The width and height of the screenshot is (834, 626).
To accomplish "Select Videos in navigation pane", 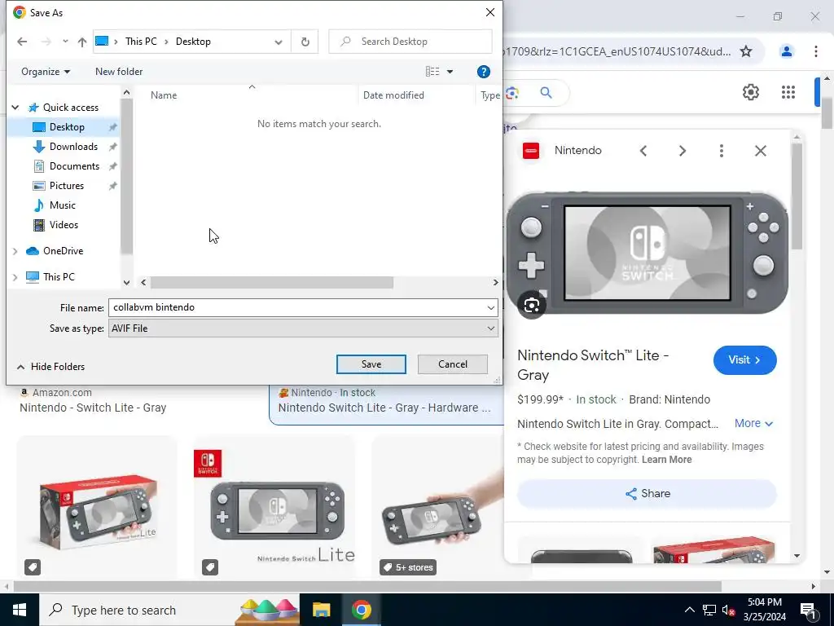I will (x=64, y=225).
